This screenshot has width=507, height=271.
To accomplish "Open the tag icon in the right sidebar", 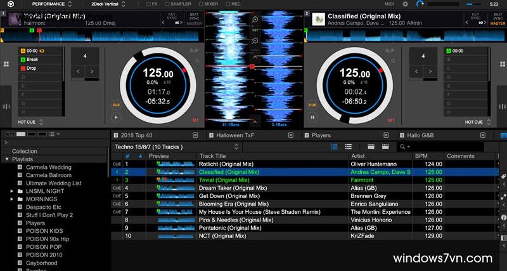I will (x=503, y=176).
